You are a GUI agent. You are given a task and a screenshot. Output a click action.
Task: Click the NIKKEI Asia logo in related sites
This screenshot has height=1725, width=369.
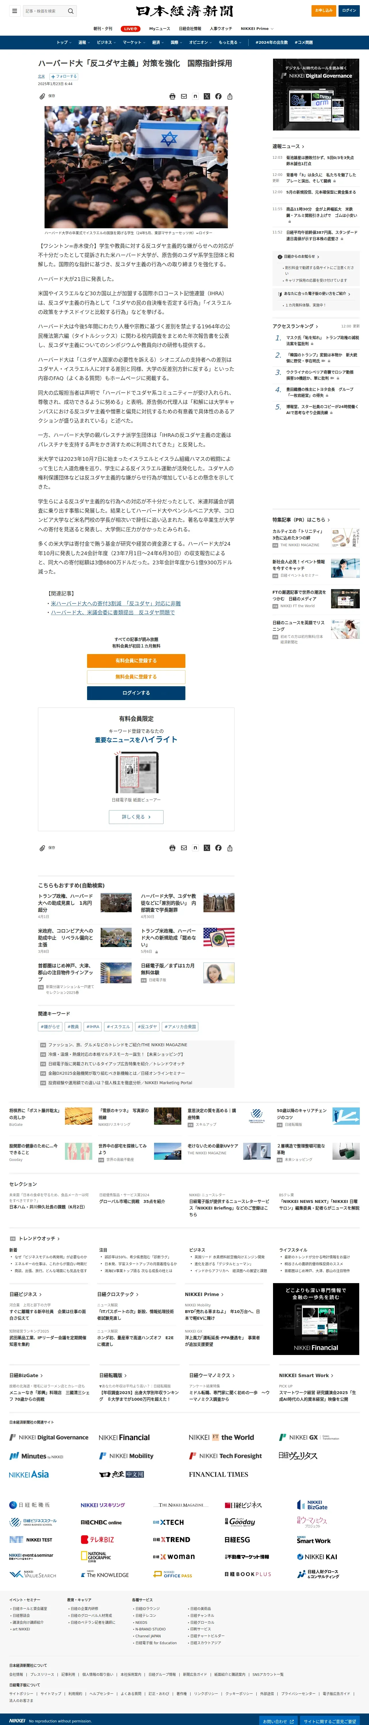click(x=29, y=1474)
